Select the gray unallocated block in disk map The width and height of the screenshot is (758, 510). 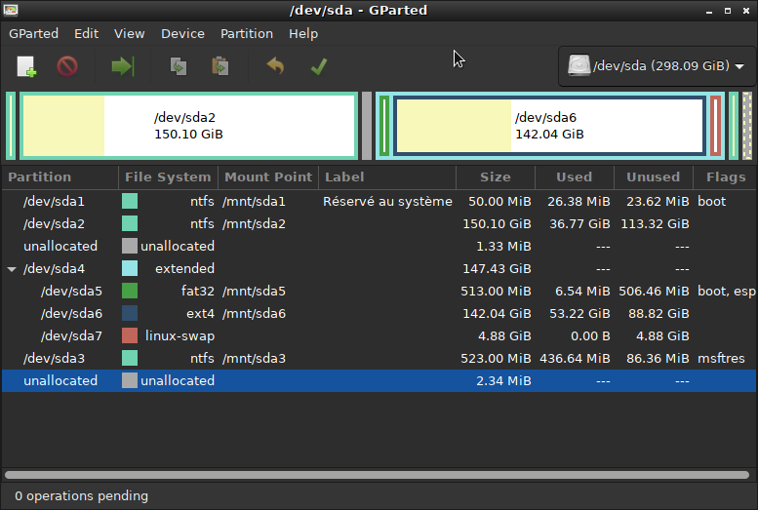(x=367, y=126)
